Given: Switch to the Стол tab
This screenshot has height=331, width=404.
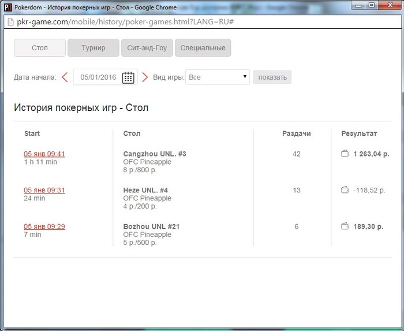Looking at the screenshot, I should pos(40,48).
